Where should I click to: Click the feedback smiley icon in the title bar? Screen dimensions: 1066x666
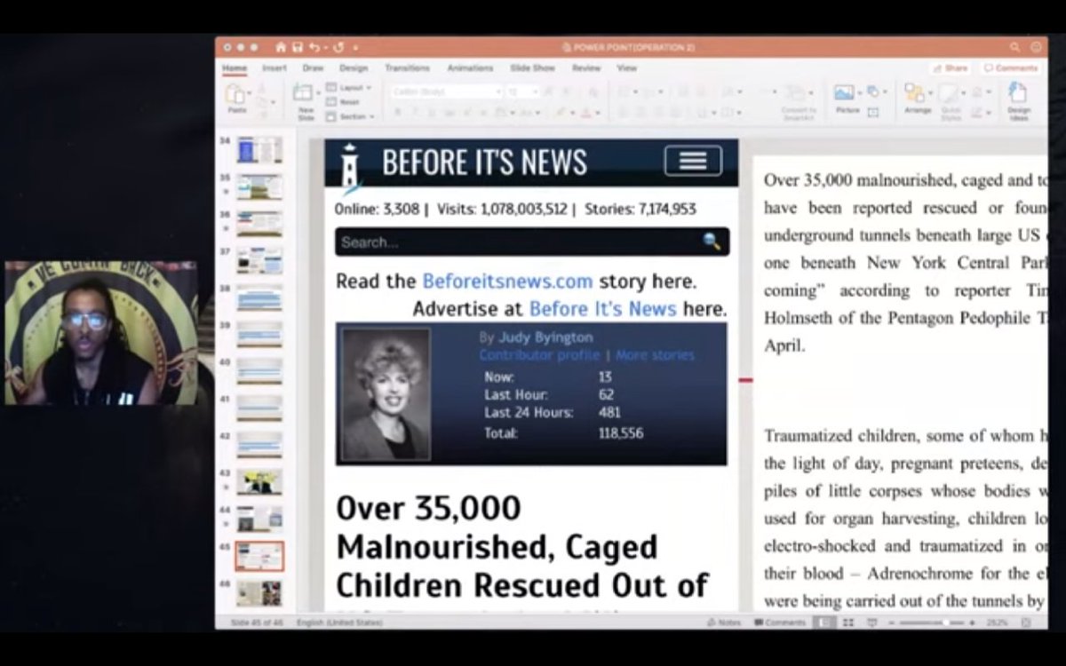[1036, 47]
